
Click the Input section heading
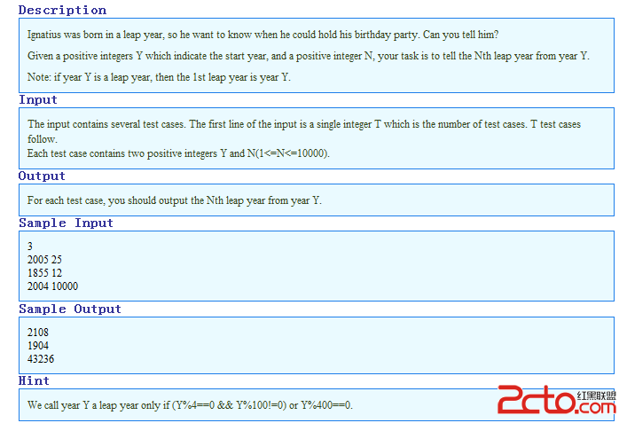pos(38,99)
